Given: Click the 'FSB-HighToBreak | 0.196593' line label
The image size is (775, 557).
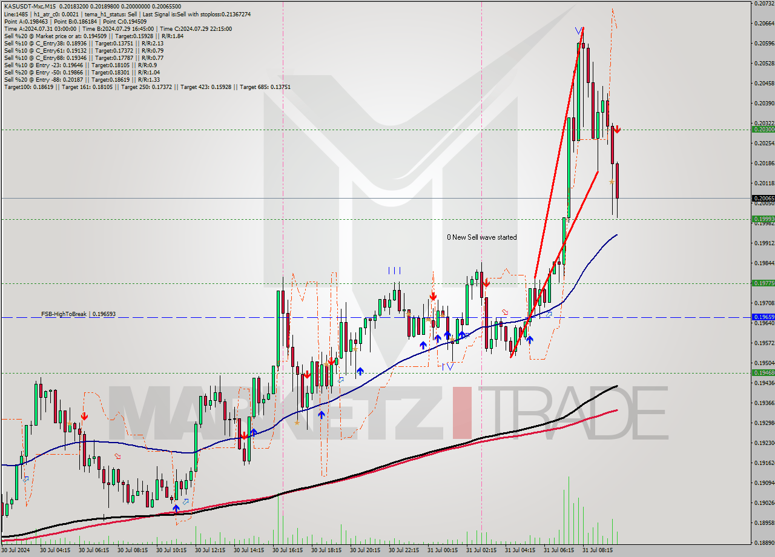Looking at the screenshot, I should [78, 314].
